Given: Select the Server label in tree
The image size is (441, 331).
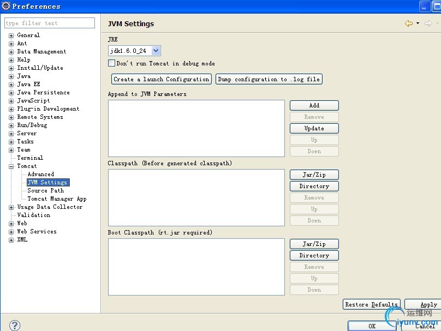Looking at the screenshot, I should (27, 133).
